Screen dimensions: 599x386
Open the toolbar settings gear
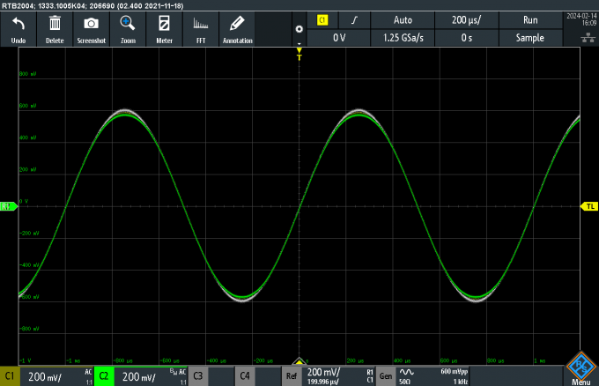(299, 30)
